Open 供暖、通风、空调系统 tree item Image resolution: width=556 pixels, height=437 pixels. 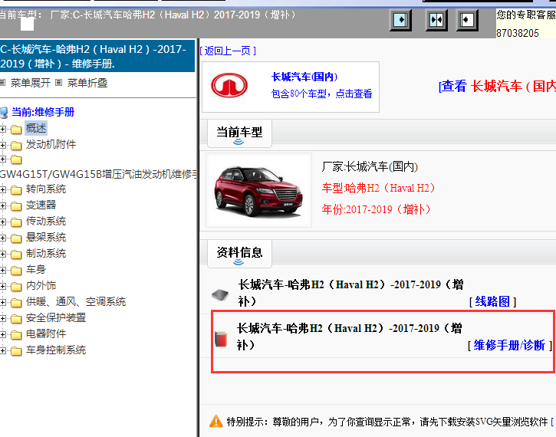75,301
